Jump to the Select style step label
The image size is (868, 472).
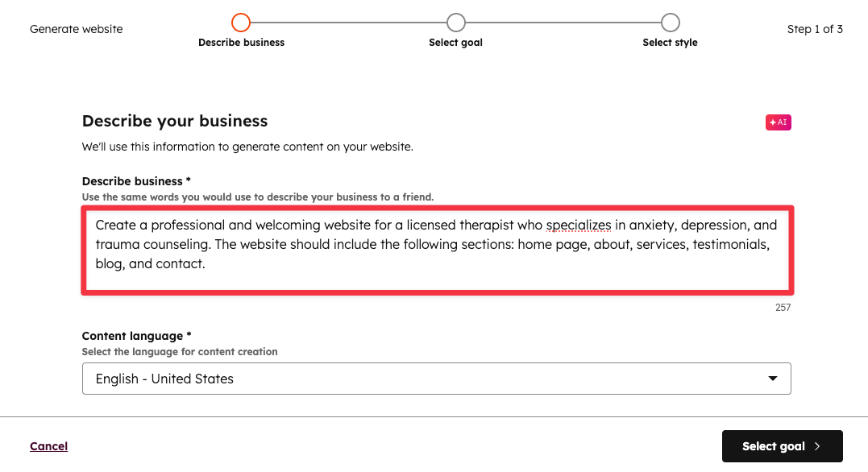click(670, 42)
